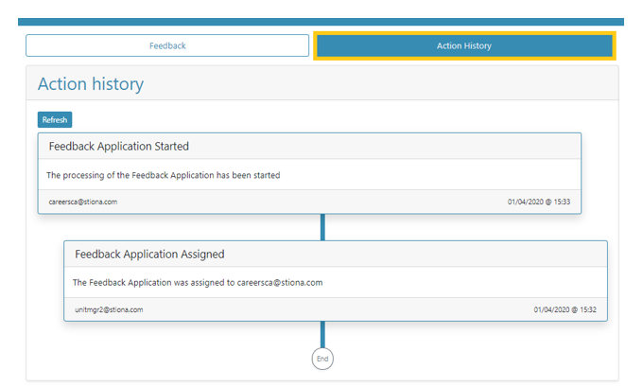Screen dimensions: 643x387
Task: Open the Action History tab
Action: pyautogui.click(x=464, y=45)
